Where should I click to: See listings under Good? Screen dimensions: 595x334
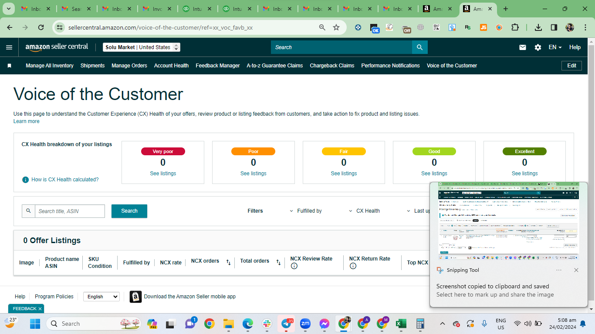point(434,174)
